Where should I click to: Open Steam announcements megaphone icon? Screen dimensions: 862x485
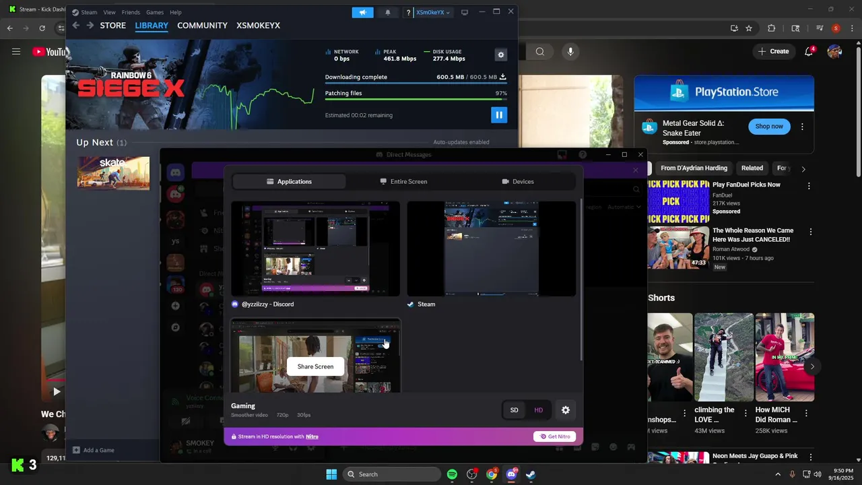click(362, 12)
